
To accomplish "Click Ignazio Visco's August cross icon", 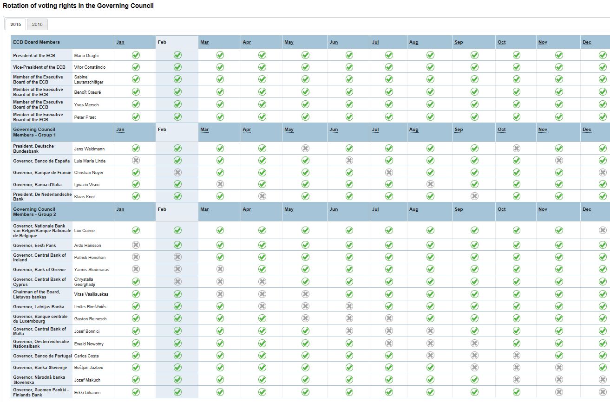I will [x=430, y=184].
